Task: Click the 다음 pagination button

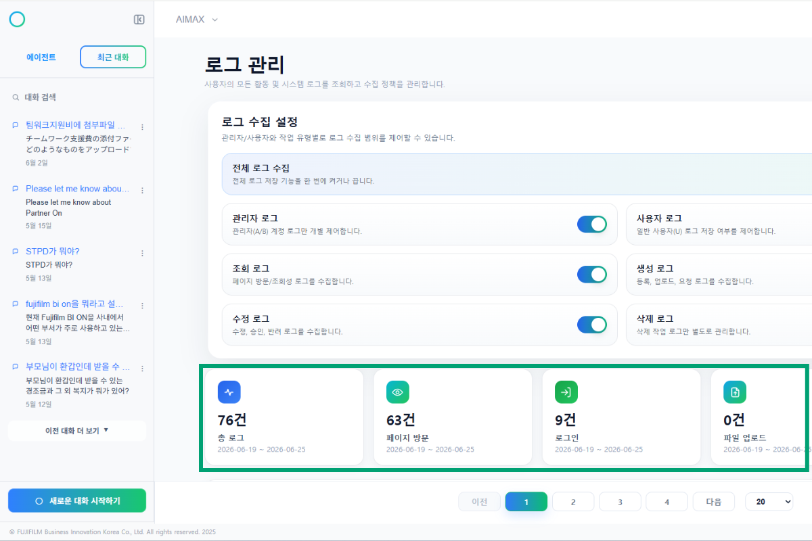Action: [x=714, y=502]
